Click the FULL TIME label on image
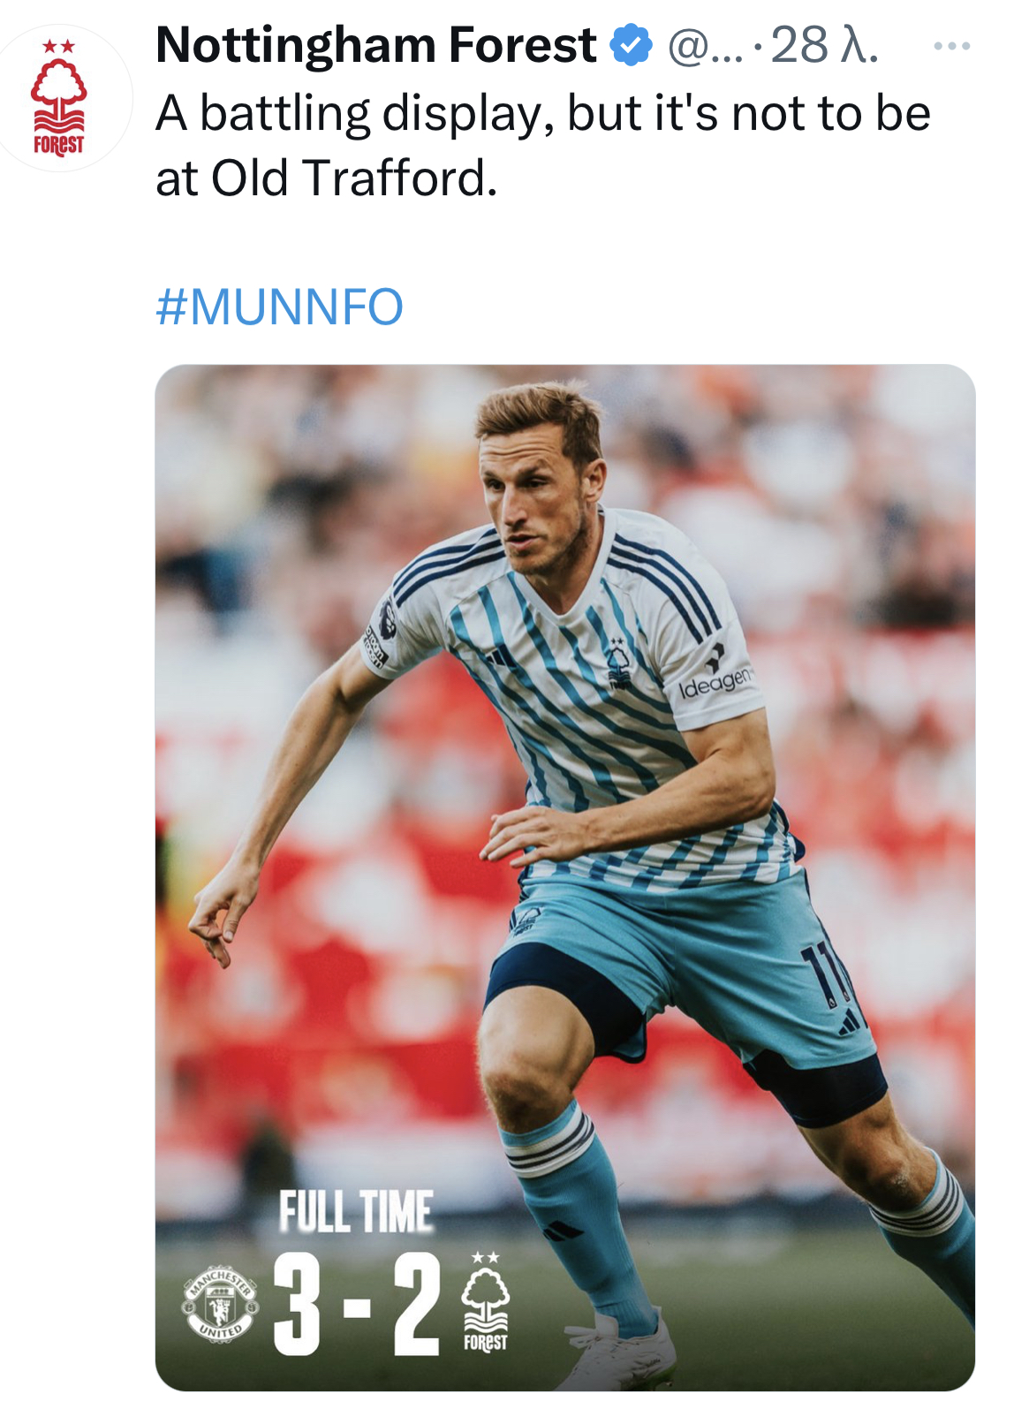This screenshot has height=1409, width=1029. pyautogui.click(x=356, y=1211)
